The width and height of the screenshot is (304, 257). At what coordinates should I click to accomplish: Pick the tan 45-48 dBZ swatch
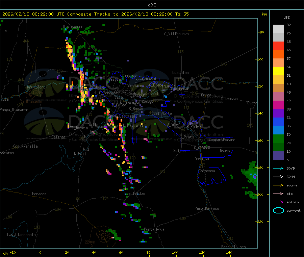point(278,88)
